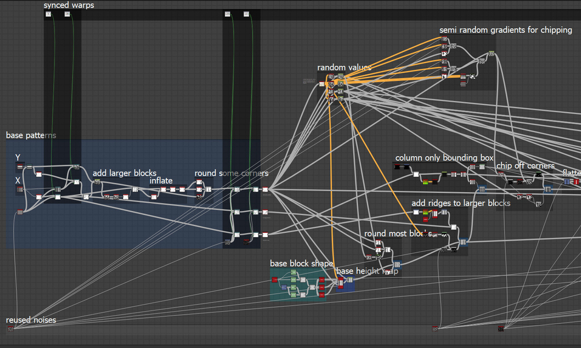
Task: Select the blue-highlighted blend node in add ridges frame
Action: pos(463,242)
